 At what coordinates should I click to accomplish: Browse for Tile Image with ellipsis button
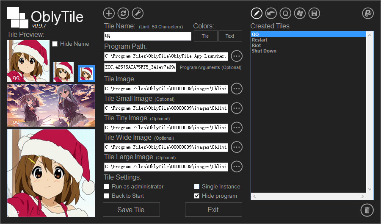(x=237, y=88)
